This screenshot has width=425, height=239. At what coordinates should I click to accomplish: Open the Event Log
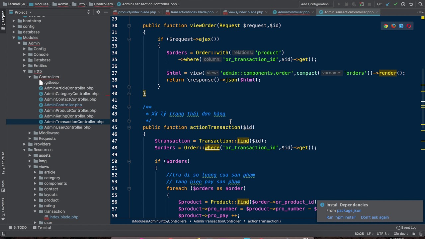(406, 228)
